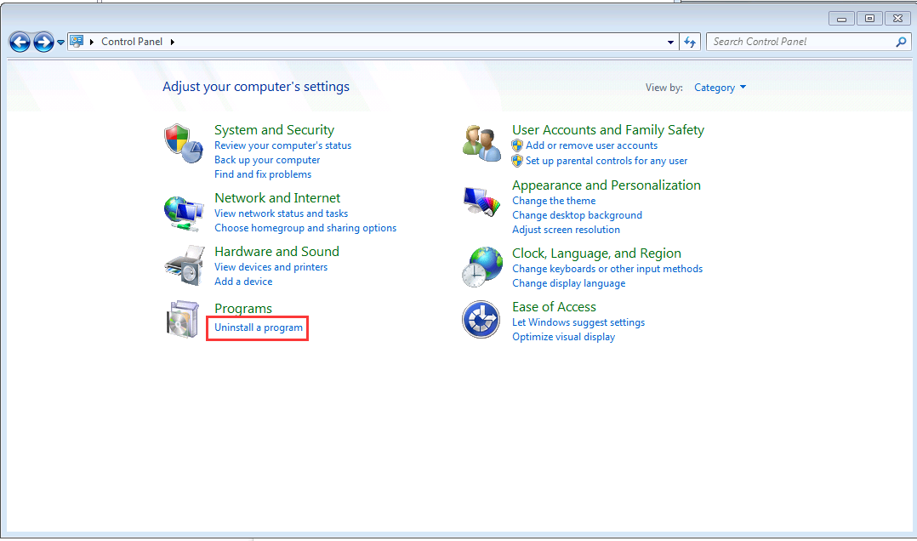Open System and Security category
Viewport: 917px width, 541px height.
(274, 130)
